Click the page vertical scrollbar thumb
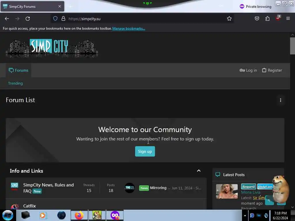 292,46
